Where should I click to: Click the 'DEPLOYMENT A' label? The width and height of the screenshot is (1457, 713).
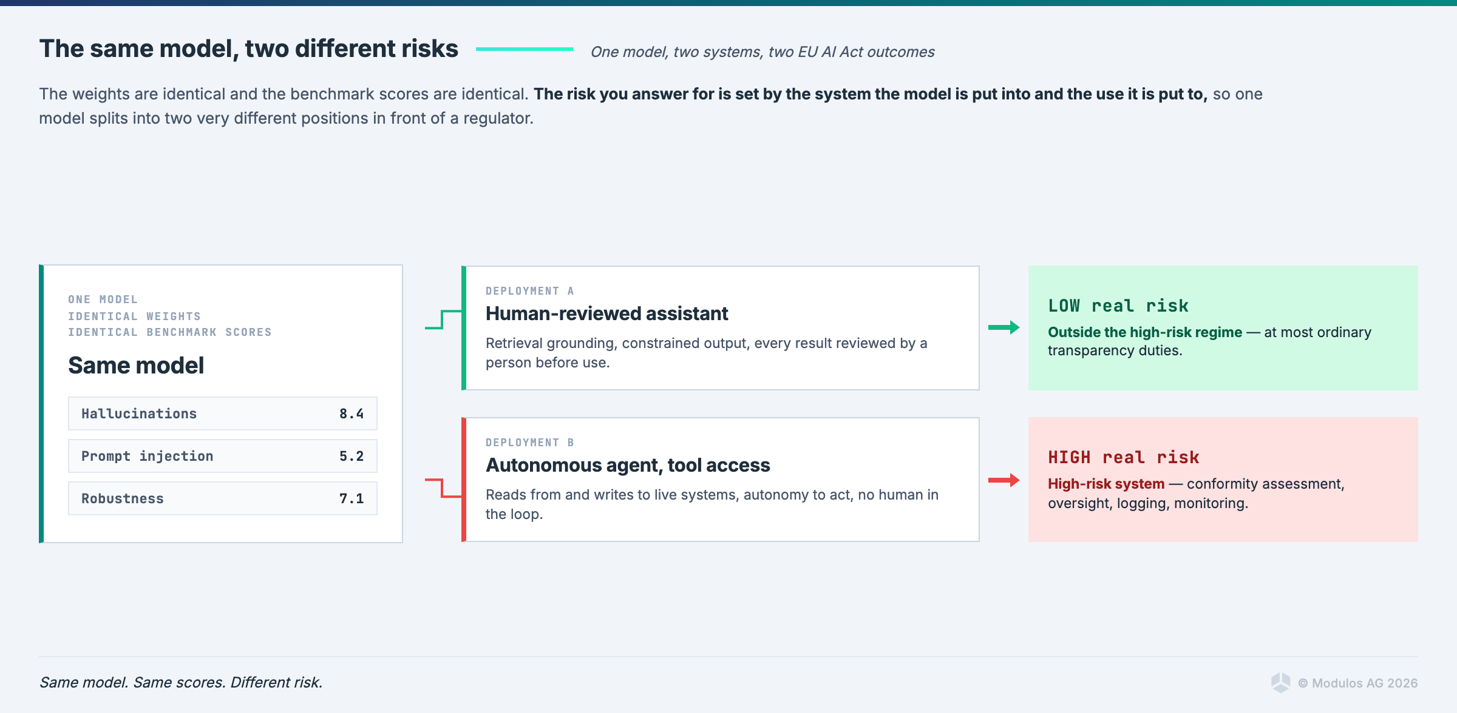click(x=530, y=291)
